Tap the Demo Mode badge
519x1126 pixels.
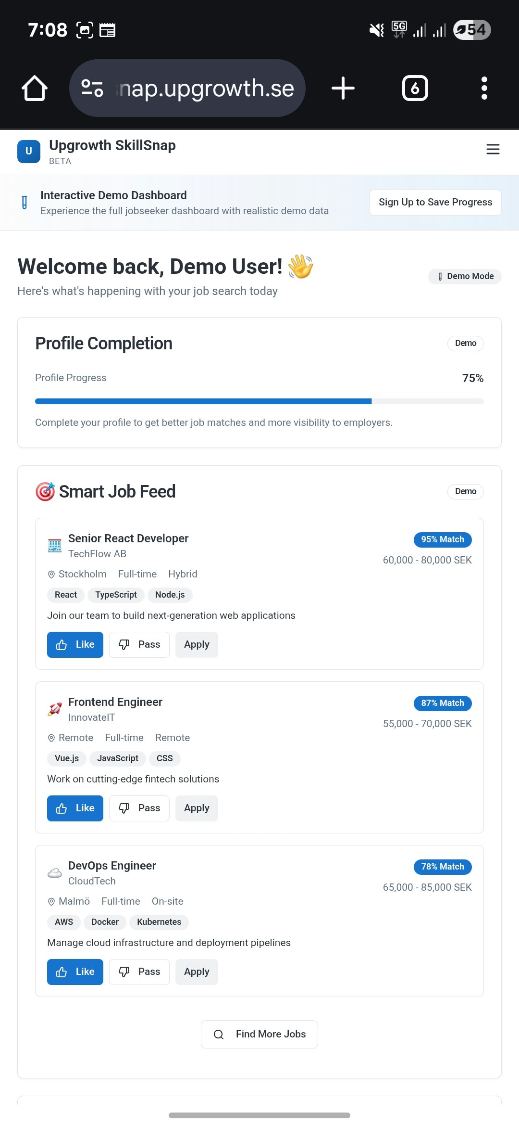465,276
